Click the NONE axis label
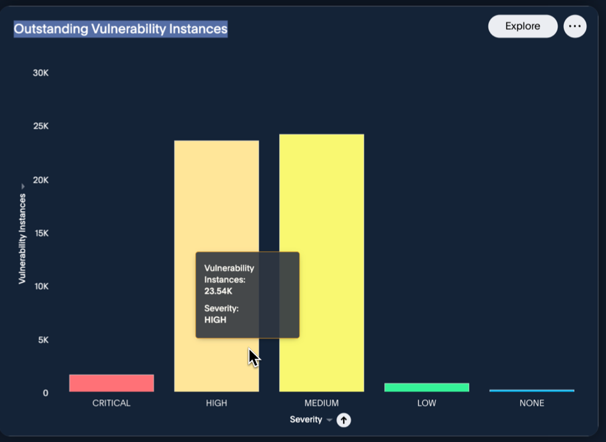606x442 pixels. click(x=532, y=403)
